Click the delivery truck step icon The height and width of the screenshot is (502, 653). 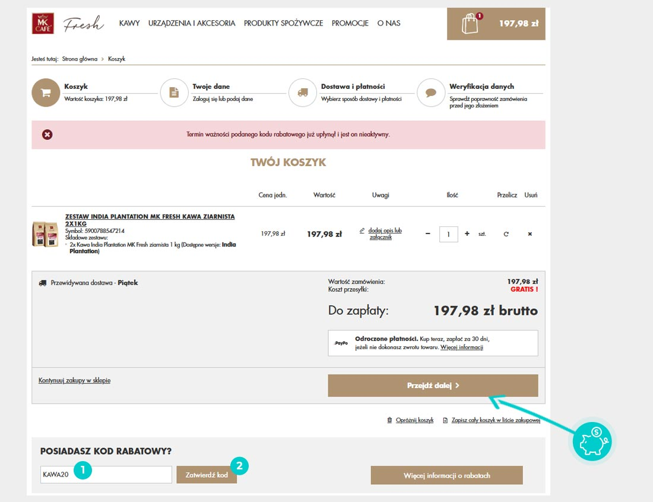303,93
